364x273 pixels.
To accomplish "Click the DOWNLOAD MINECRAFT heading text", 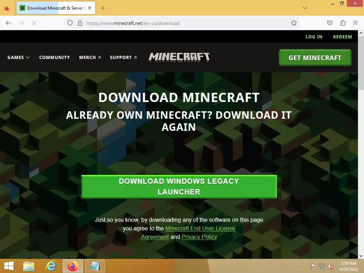I will point(179,97).
